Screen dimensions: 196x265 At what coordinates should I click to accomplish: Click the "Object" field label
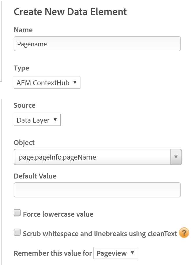(x=24, y=143)
